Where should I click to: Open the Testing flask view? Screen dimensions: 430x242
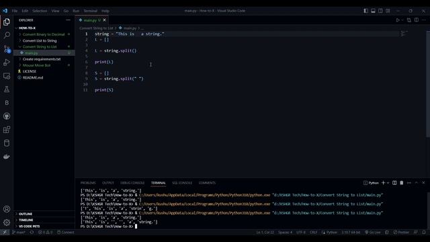[7, 89]
